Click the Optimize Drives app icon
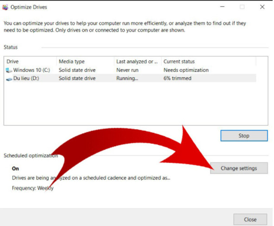The height and width of the screenshot is (226, 274). click(x=5, y=7)
